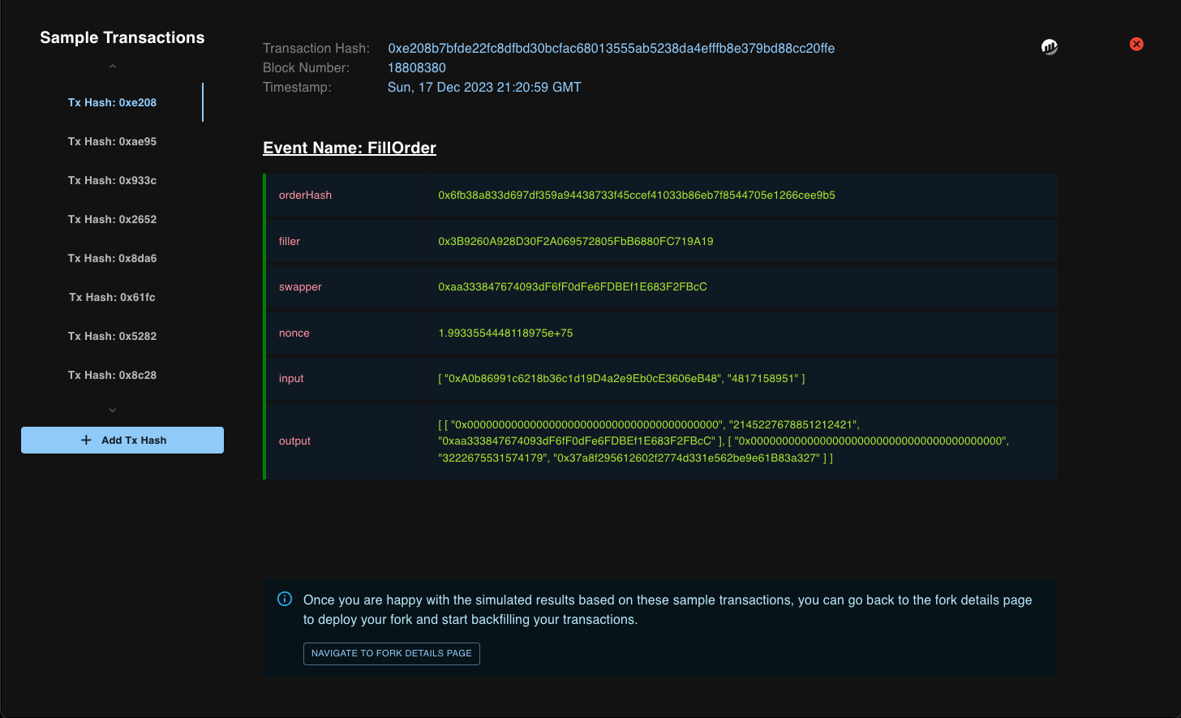The width and height of the screenshot is (1181, 718).
Task: Switch to Tx Hash: 0x2652
Action: [112, 220]
